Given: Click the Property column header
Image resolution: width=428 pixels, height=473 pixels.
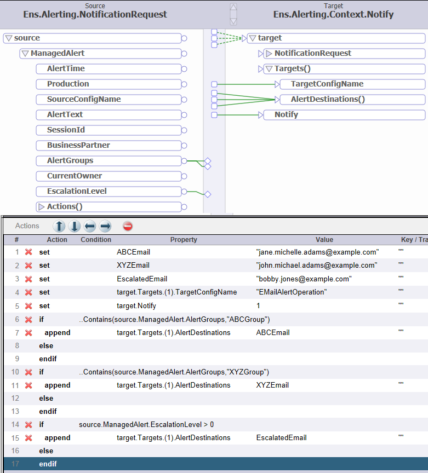Looking at the screenshot, I should 184,240.
